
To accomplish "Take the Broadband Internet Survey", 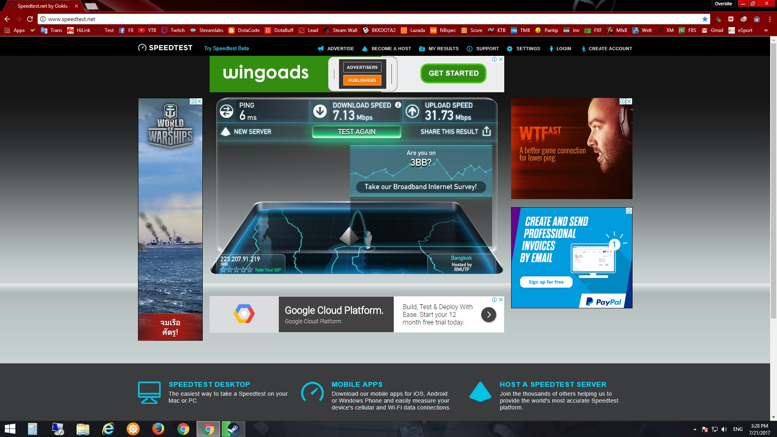I will [x=420, y=187].
